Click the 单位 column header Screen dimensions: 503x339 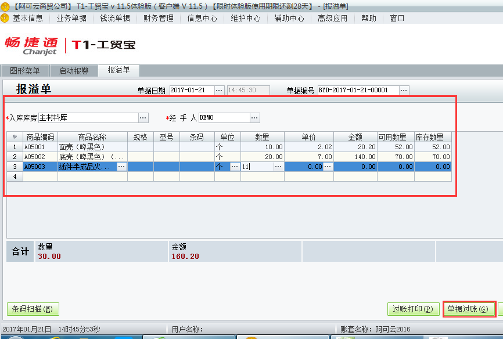pos(228,137)
